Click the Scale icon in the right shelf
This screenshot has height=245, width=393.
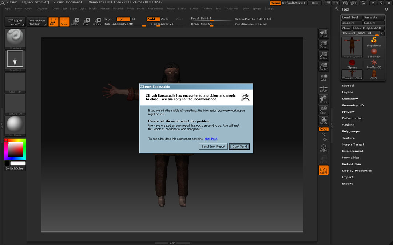[323, 110]
